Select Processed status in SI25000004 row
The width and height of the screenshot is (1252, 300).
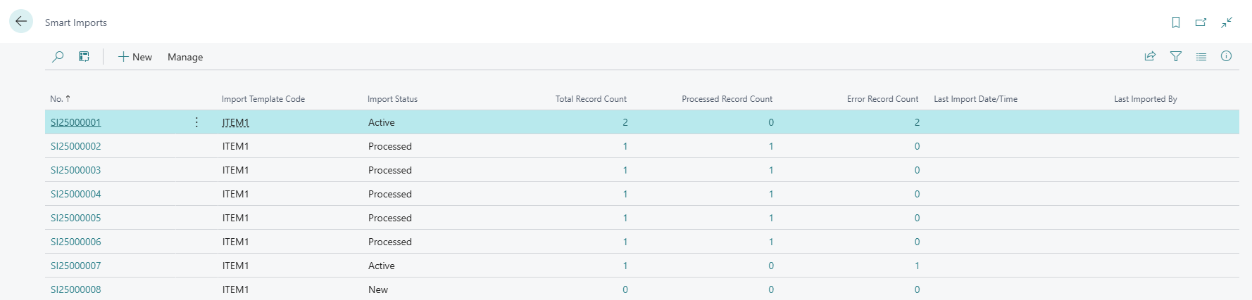click(389, 194)
